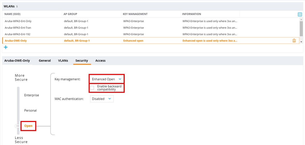This screenshot has width=305, height=145.
Task: Select the Security tab
Action: coord(82,60)
